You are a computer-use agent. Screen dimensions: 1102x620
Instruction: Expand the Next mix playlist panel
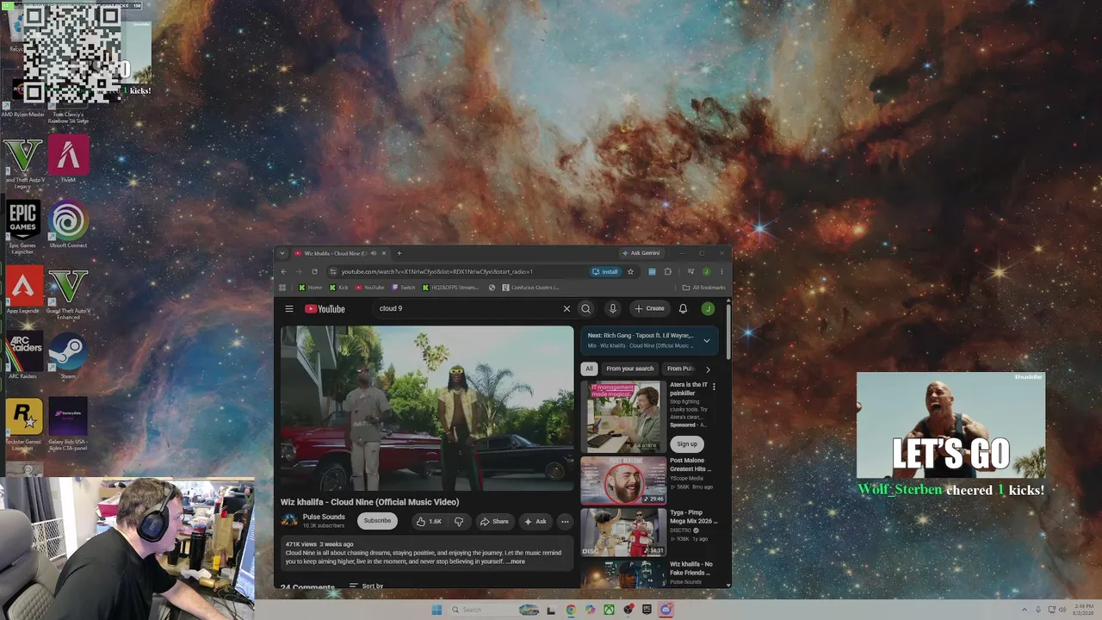pos(707,340)
